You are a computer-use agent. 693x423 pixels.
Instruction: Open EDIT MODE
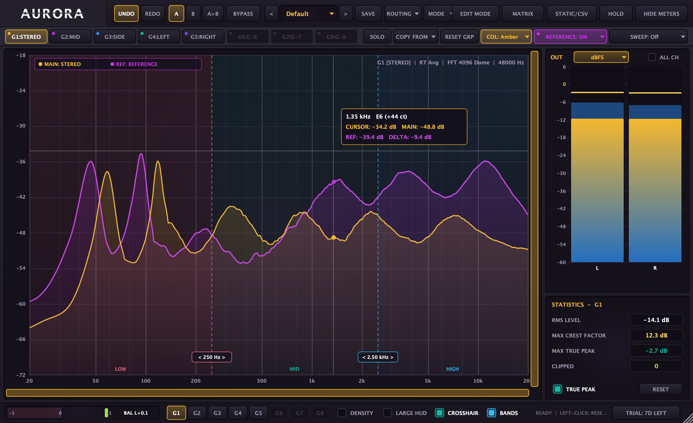[x=475, y=14]
